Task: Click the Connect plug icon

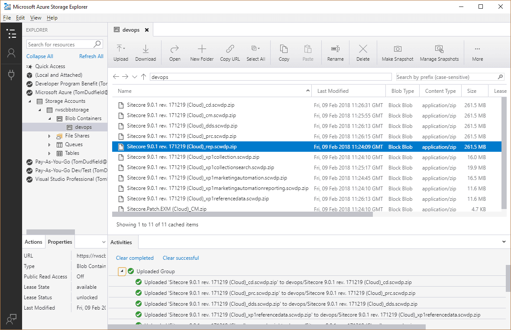Action: pos(11,75)
